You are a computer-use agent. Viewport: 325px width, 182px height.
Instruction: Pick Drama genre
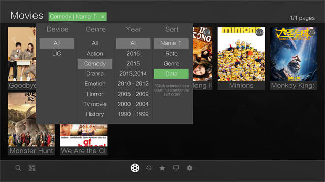95,74
